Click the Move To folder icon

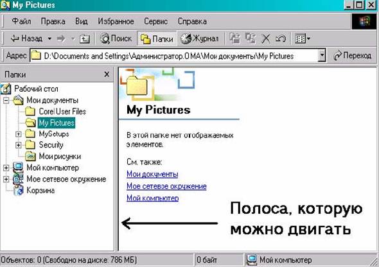pos(235,39)
